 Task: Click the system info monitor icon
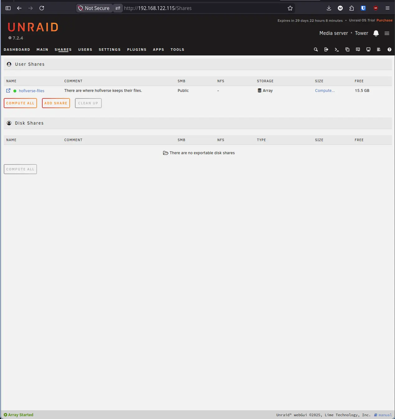369,50
